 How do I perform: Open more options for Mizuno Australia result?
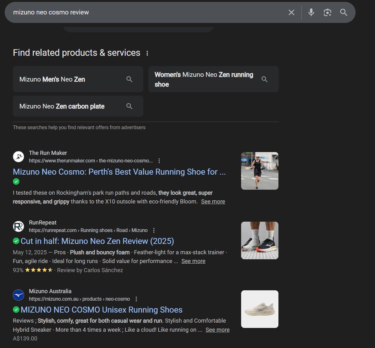coord(136,299)
